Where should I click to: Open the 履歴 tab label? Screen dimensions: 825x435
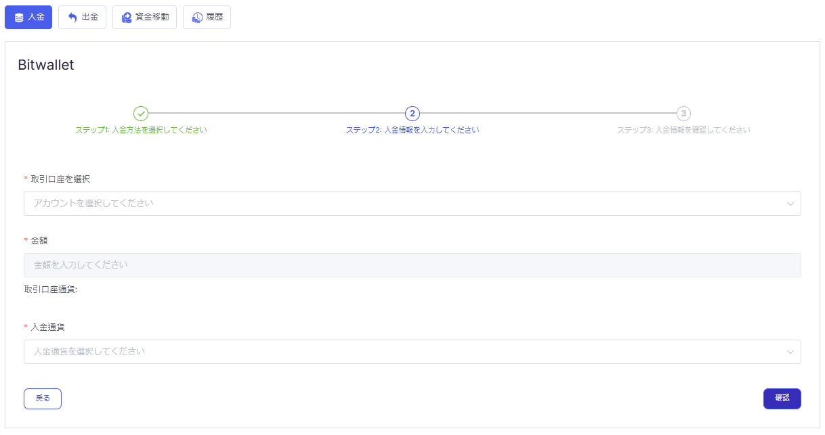pyautogui.click(x=214, y=18)
